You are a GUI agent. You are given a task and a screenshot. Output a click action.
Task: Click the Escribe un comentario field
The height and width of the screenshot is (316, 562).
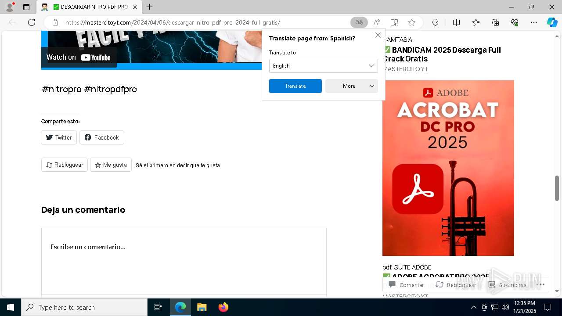click(x=184, y=261)
